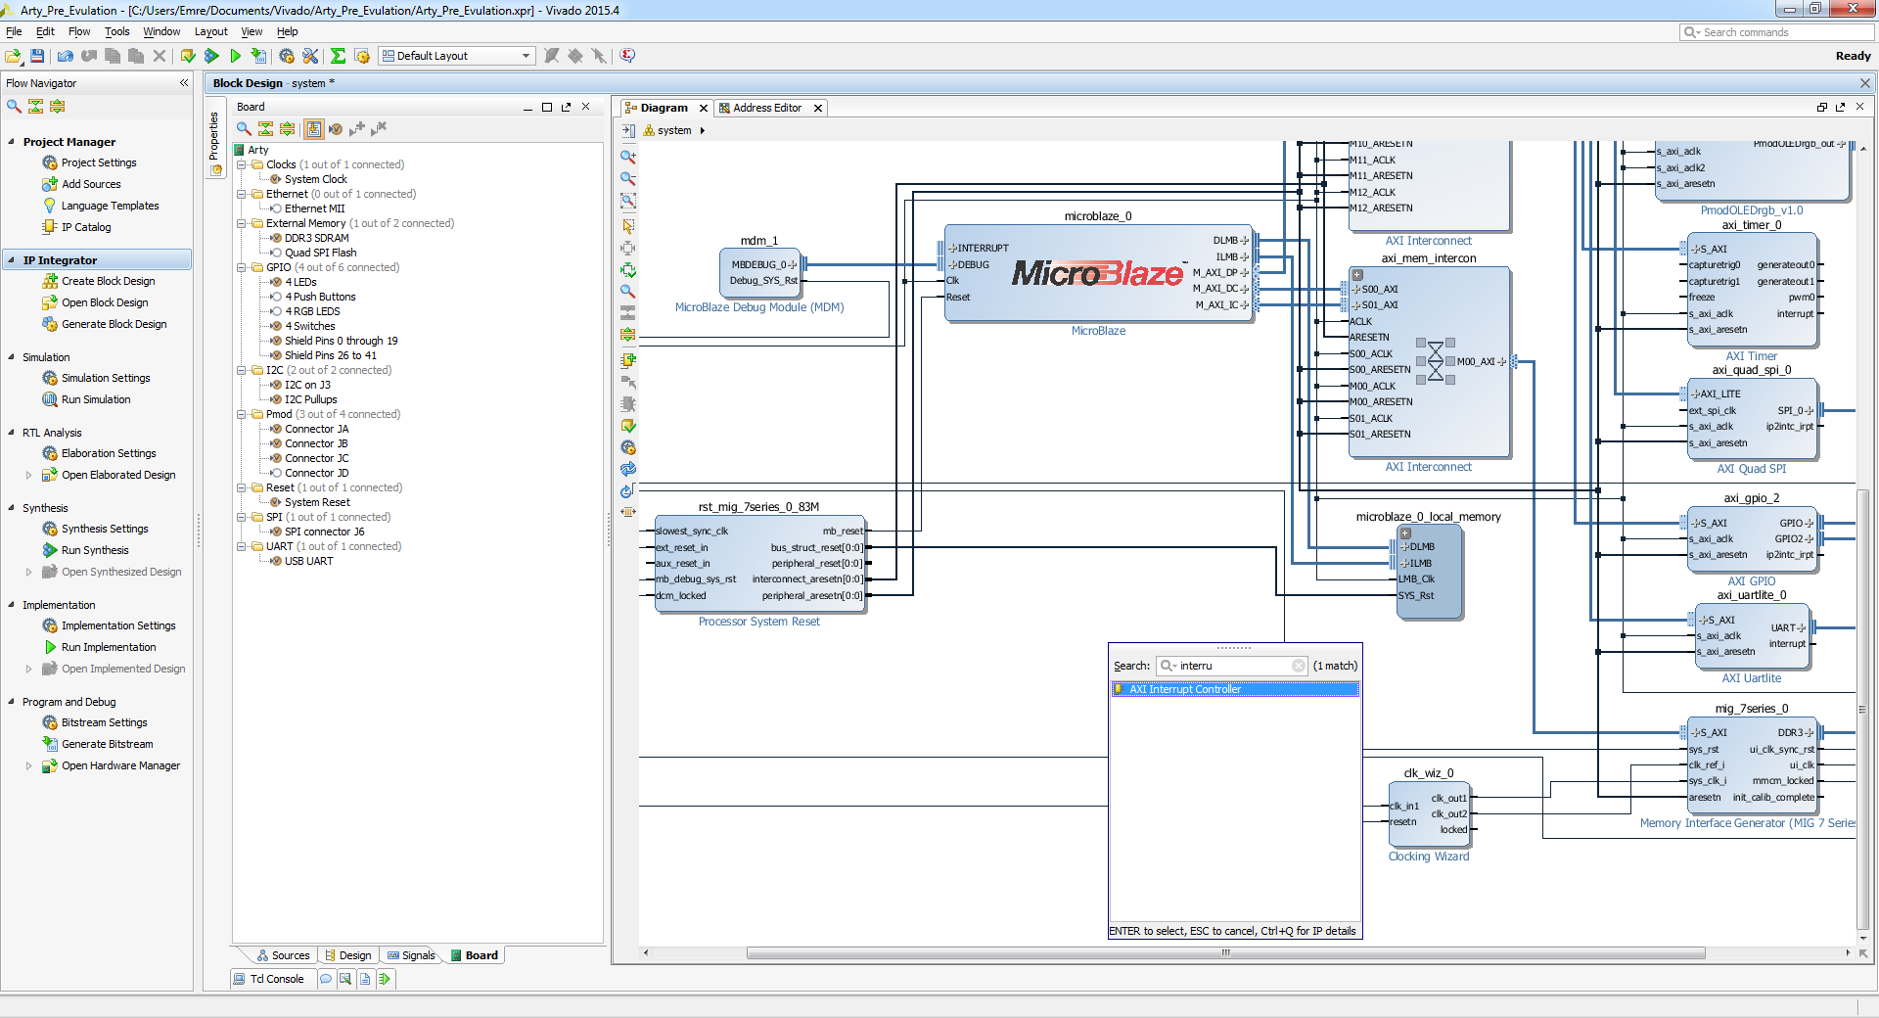Click the Save Project disk icon
Screen dimensions: 1879x1018
coord(37,57)
